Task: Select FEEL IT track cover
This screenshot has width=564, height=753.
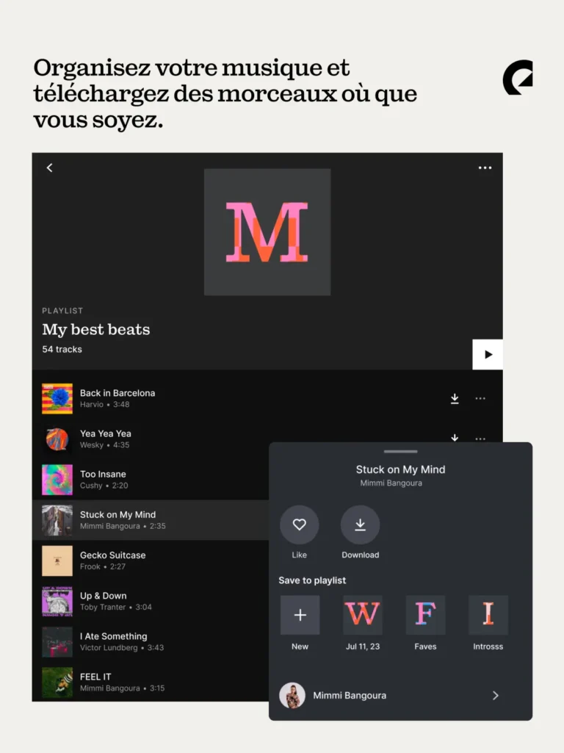Action: [57, 682]
